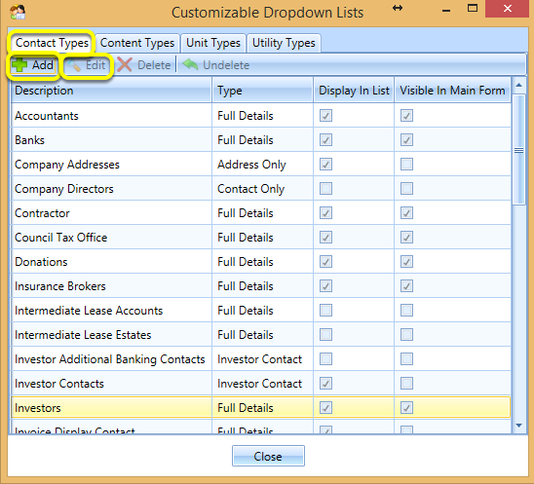Viewport: 534px width, 484px height.
Task: Select the Utility Types tab
Action: point(284,43)
